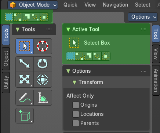Click the orange cube Object Mode icon
160x133 pixels.
coord(13,5)
